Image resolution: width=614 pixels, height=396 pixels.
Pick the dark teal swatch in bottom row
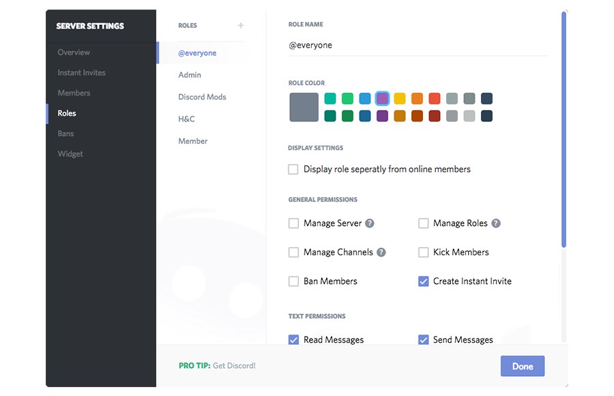point(330,116)
